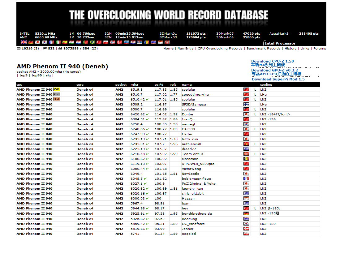Choose the Croatian flag in header
Image resolution: width=357 pixels, height=258 pixels.
pos(133,42)
